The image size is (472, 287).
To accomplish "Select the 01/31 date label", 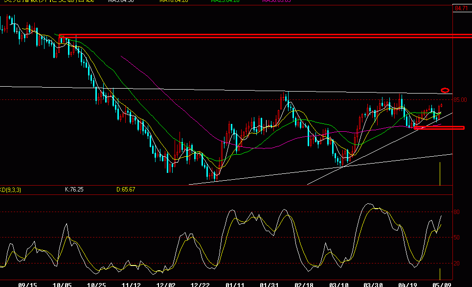I will coord(269,285).
